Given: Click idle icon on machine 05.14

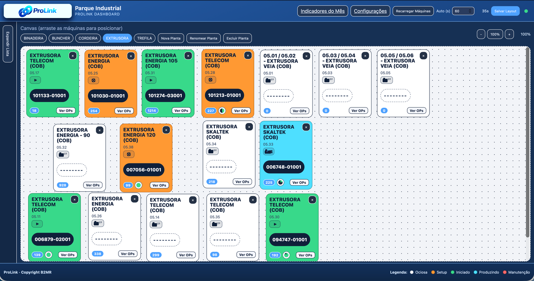Looking at the screenshot, I should coord(156,224).
